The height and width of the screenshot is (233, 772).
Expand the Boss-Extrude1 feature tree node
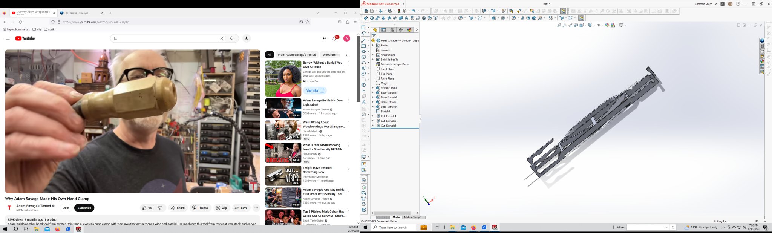click(x=373, y=93)
